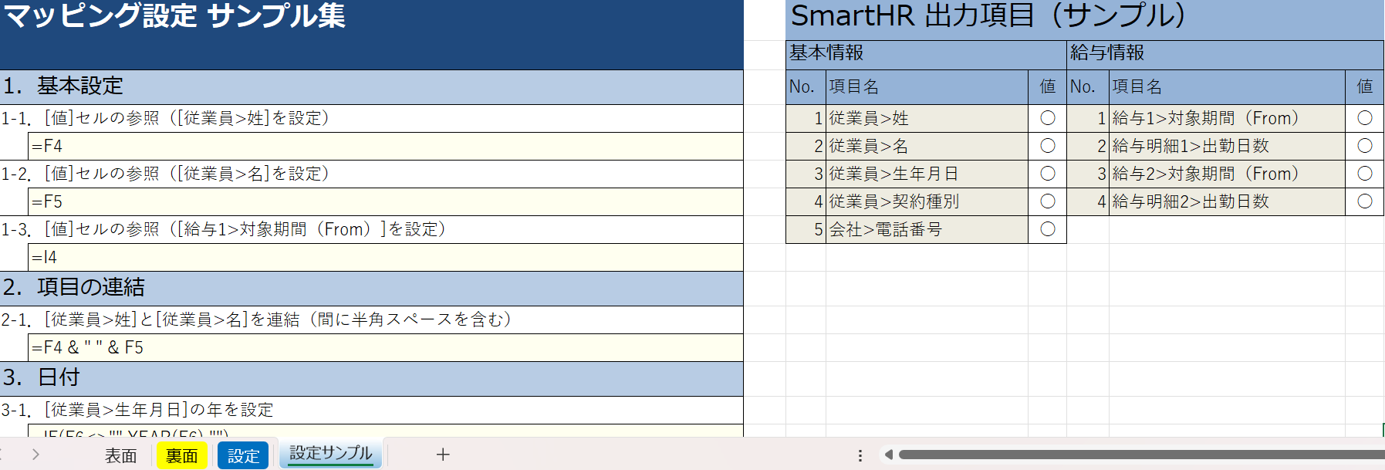This screenshot has width=1385, height=470.
Task: Select the cell containing formula =F4
Action: click(x=385, y=146)
